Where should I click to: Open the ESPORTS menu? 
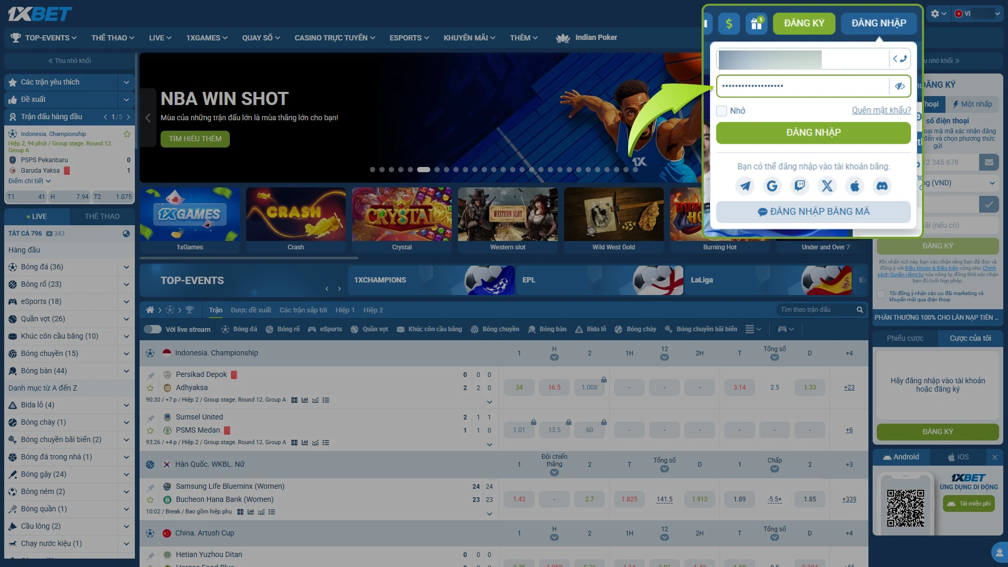[x=409, y=38]
